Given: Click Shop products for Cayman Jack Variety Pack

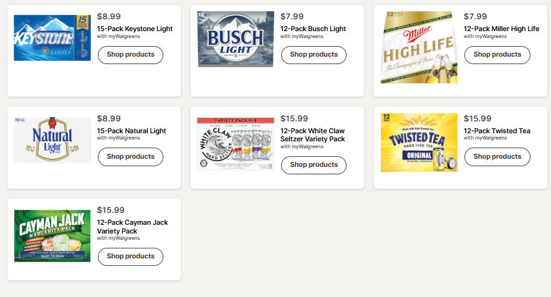Looking at the screenshot, I should 130,257.
